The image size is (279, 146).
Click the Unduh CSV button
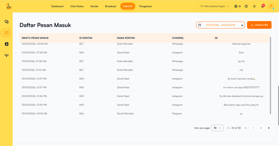(259, 25)
